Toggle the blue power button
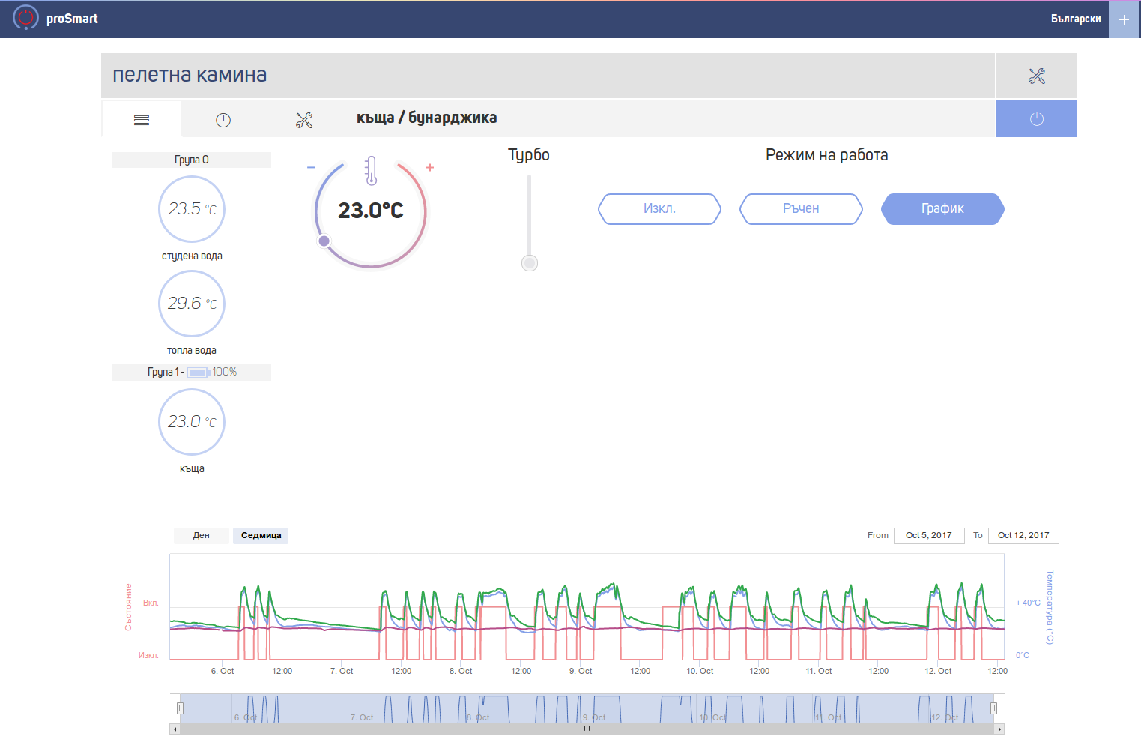This screenshot has height=754, width=1141. tap(1036, 119)
